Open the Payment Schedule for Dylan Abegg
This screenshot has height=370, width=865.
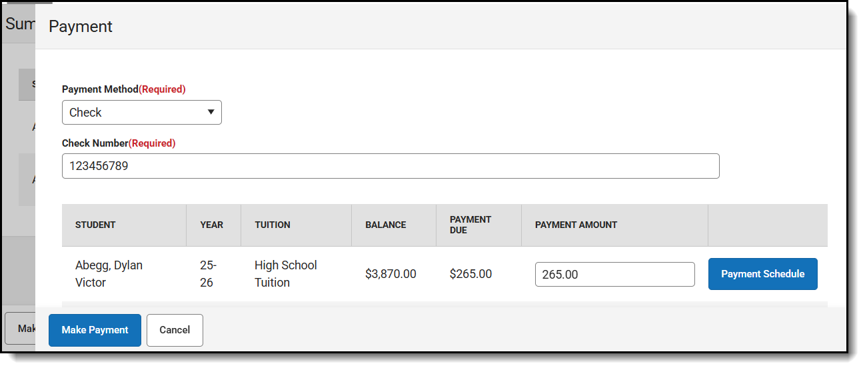click(x=762, y=274)
